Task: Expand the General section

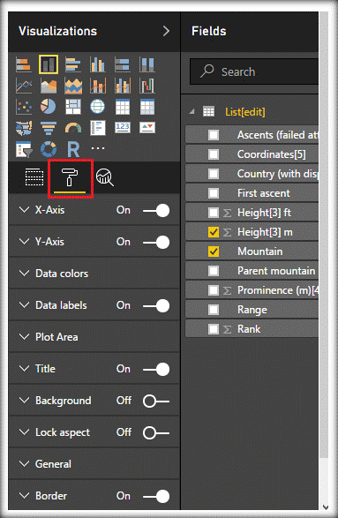Action: point(24,464)
